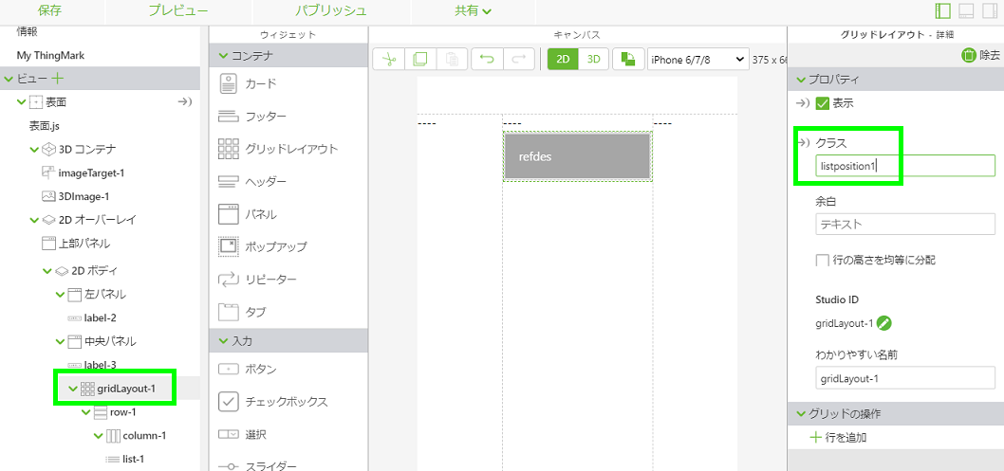Undo the last canvas action
The height and width of the screenshot is (471, 1004).
[487, 59]
